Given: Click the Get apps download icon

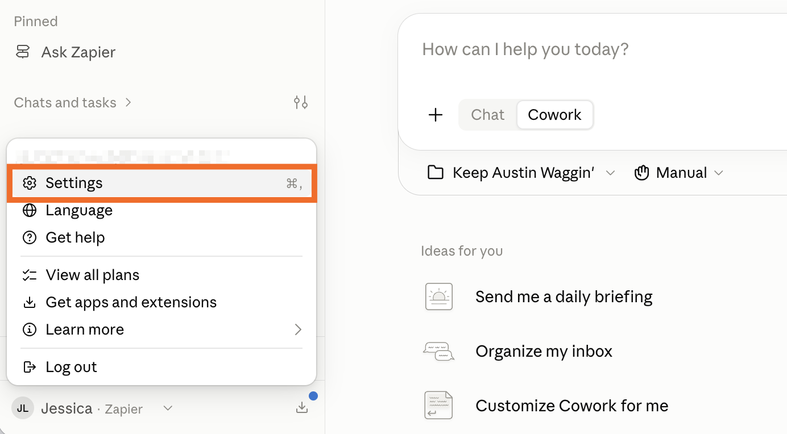Looking at the screenshot, I should pos(30,302).
